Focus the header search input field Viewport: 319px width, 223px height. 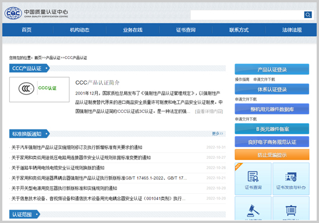coord(247,15)
